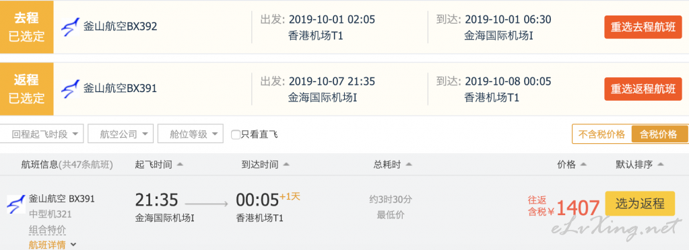Open the 舱位等级 cabin class dropdown
The width and height of the screenshot is (689, 250).
click(x=190, y=134)
